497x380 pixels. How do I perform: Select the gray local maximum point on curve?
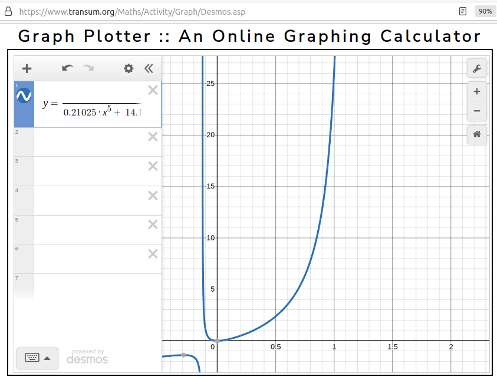(x=183, y=355)
